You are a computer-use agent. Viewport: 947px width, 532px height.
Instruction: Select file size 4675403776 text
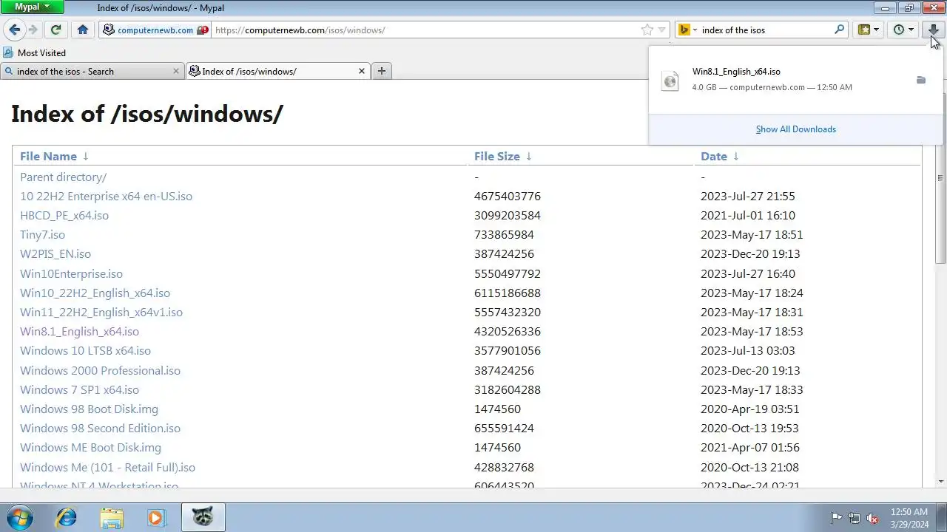click(x=508, y=197)
